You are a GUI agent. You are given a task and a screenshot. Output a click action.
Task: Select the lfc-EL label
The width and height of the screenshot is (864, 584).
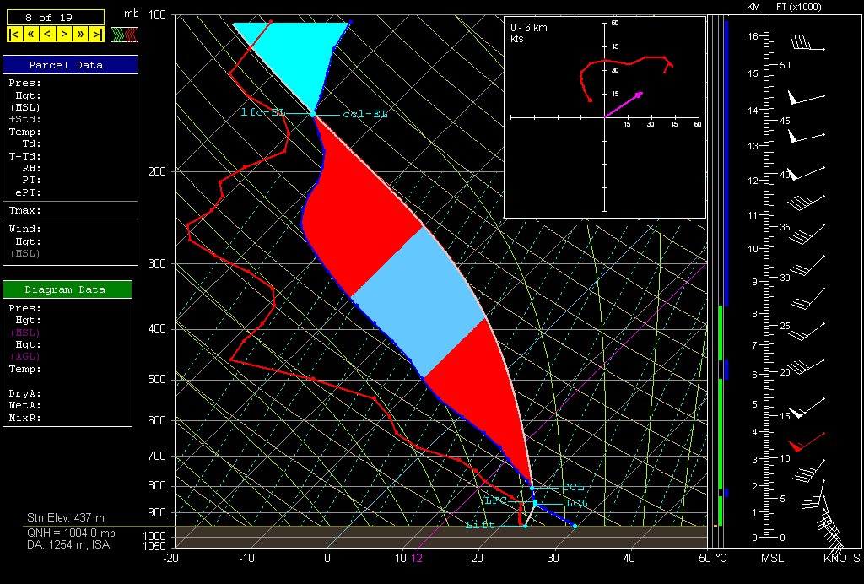point(262,113)
